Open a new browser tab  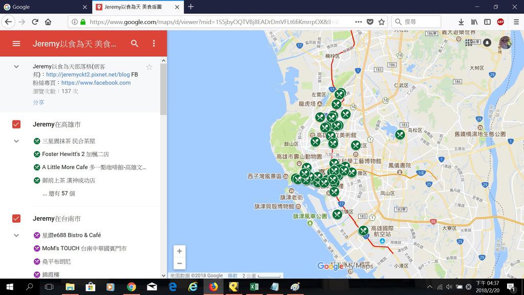190,7
